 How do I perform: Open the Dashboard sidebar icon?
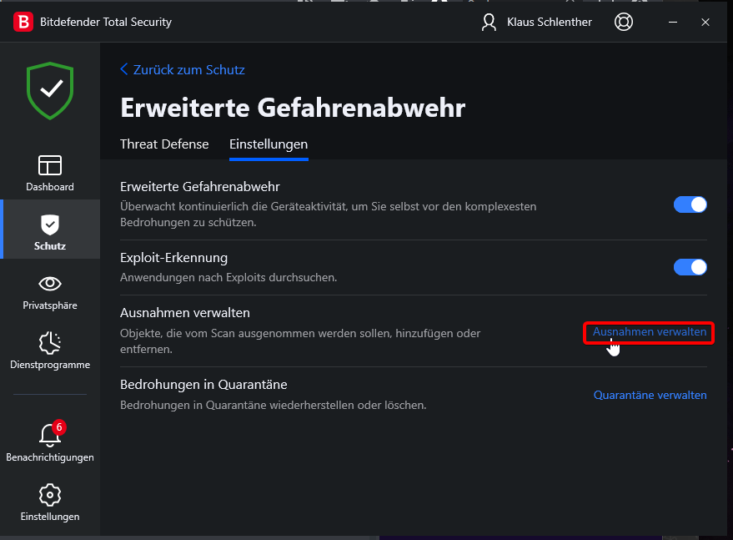pos(50,165)
